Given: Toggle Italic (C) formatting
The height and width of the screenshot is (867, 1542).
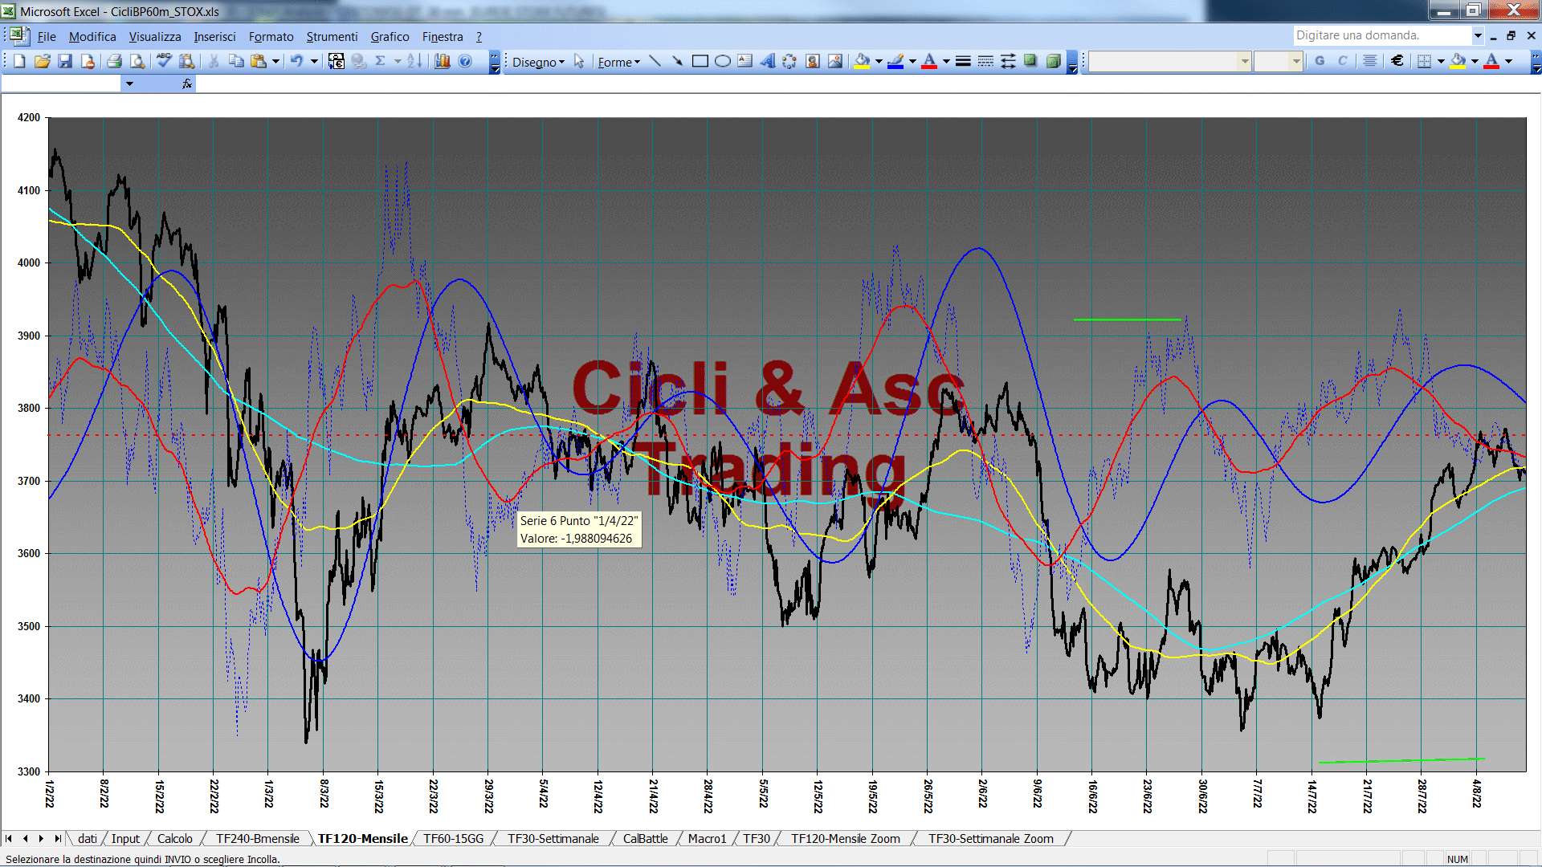Looking at the screenshot, I should pyautogui.click(x=1342, y=61).
